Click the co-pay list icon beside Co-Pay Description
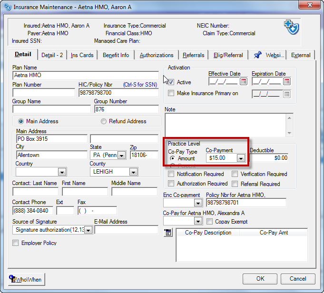324x293 pixels. 168,233
